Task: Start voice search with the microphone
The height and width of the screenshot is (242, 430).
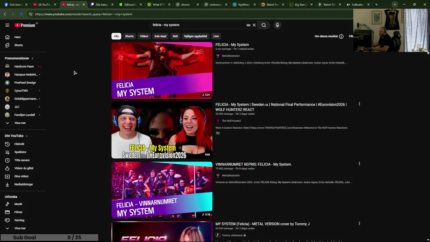Action: (x=277, y=25)
